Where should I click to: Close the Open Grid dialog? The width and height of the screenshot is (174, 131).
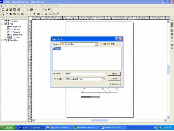121,39
